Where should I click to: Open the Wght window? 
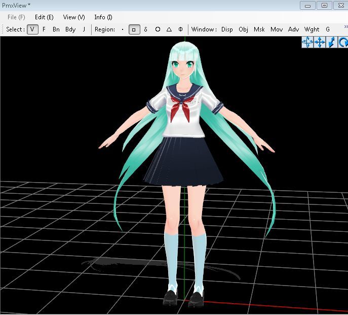[312, 29]
